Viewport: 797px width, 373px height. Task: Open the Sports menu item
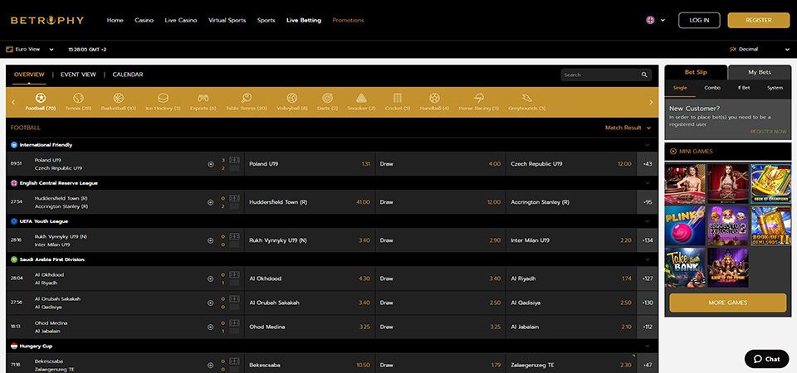[x=266, y=20]
